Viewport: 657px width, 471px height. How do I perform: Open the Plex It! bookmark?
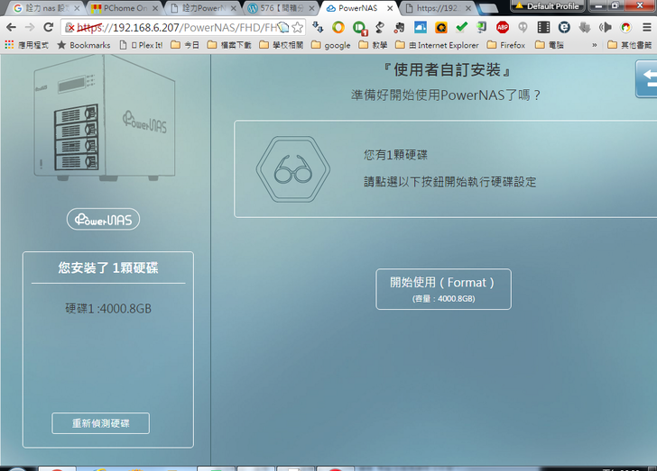click(141, 45)
